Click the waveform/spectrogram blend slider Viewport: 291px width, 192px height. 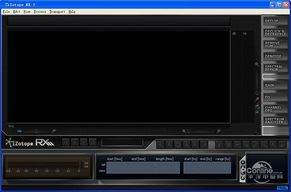coord(37,131)
